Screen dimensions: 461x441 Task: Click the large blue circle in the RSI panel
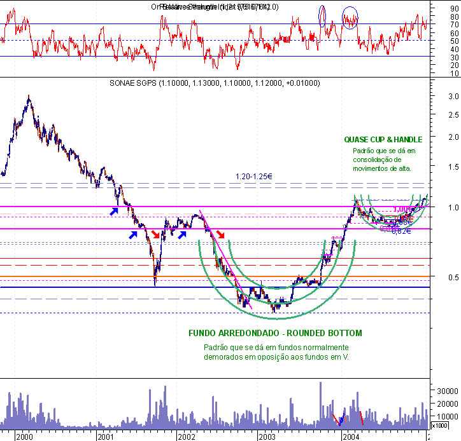click(350, 15)
